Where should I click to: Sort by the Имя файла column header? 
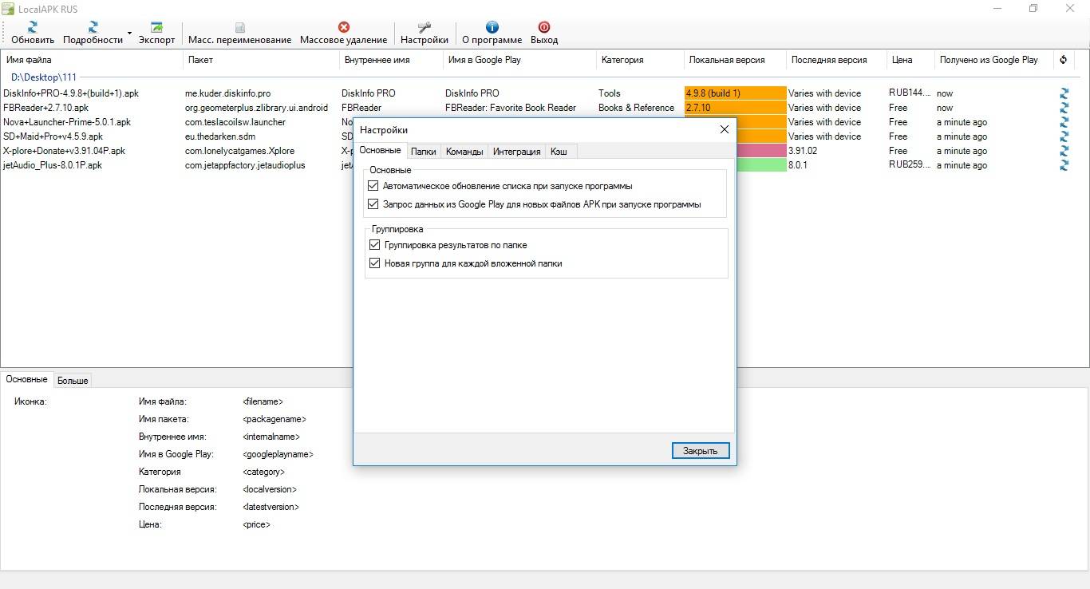click(92, 60)
